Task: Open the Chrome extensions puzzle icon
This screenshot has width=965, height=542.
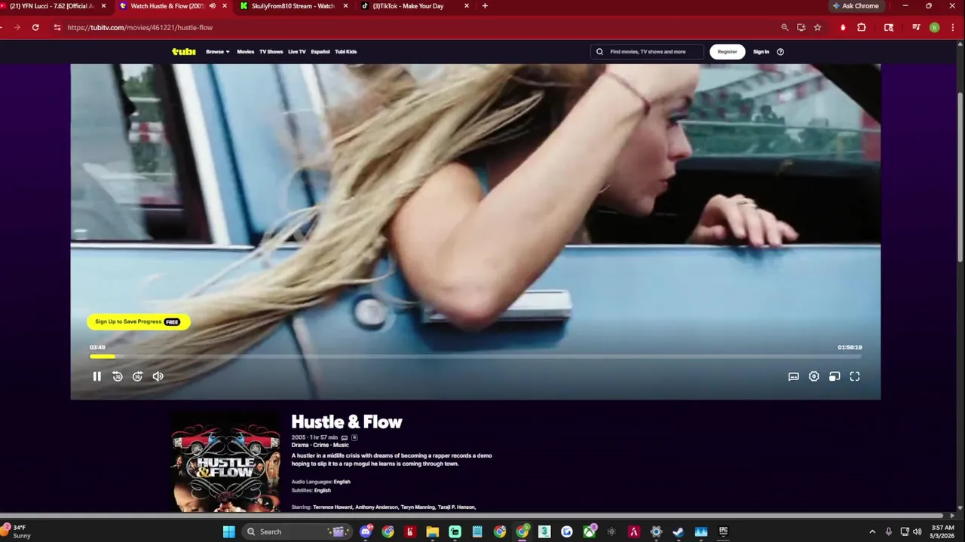Action: (862, 27)
